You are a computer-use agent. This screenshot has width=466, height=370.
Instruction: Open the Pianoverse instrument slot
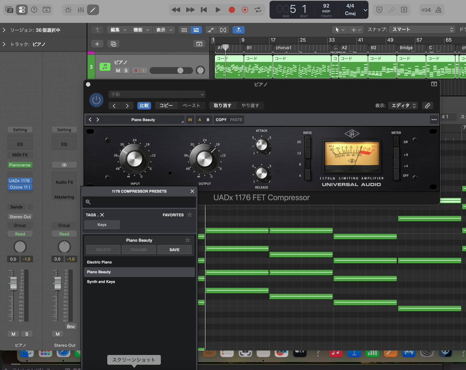tap(20, 165)
